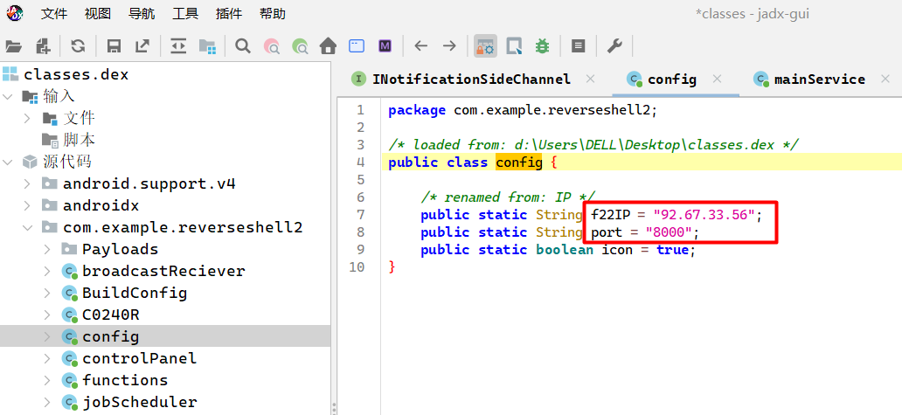Select controlPanel class in tree
902x415 pixels.
(139, 358)
